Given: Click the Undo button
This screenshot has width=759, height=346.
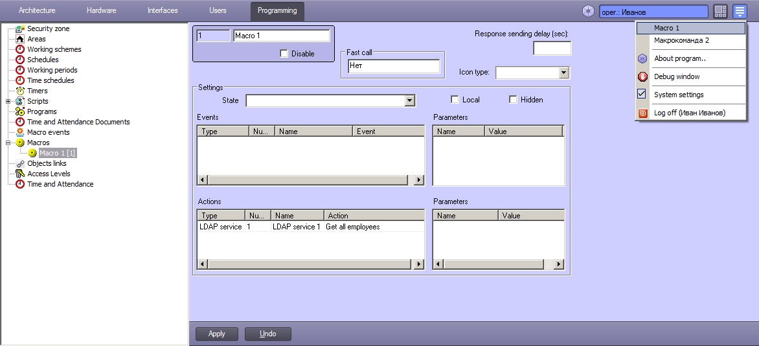Looking at the screenshot, I should tap(267, 334).
